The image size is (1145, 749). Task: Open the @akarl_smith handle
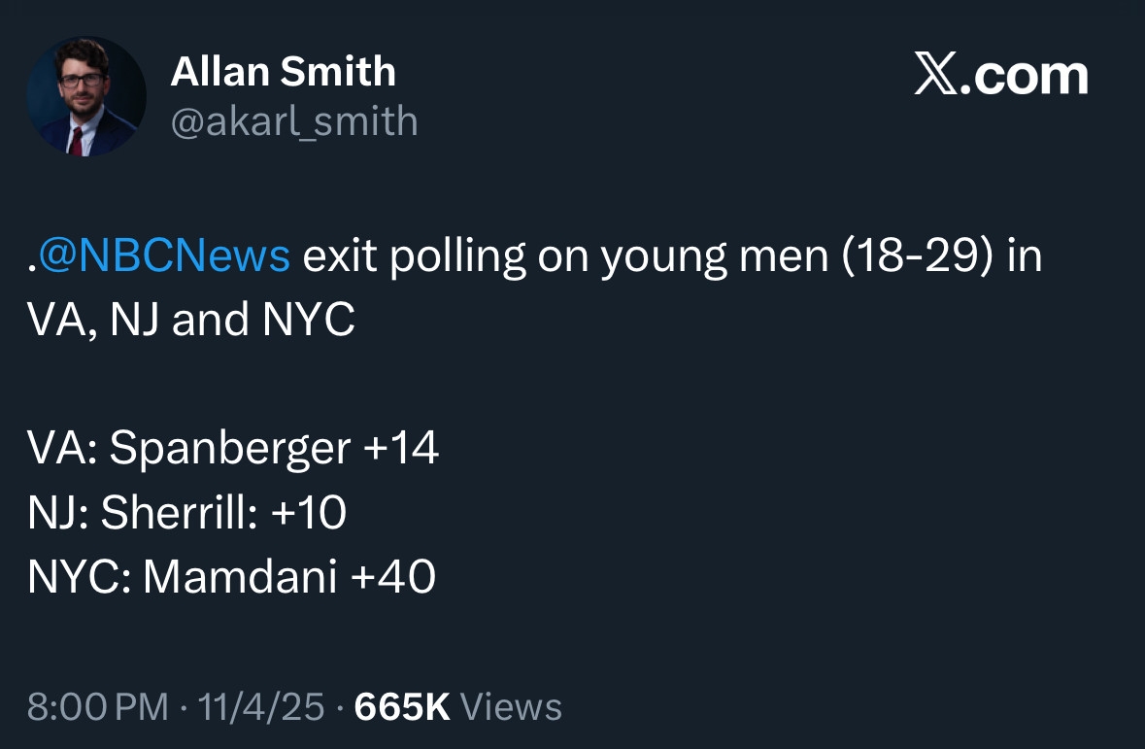[x=294, y=122]
